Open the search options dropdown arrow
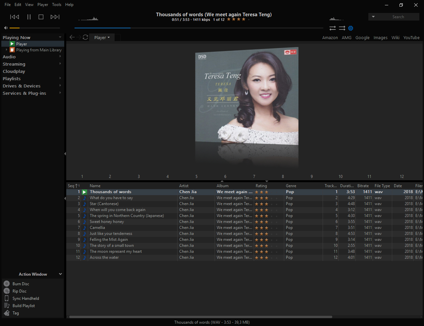424x326 pixels. 373,17
